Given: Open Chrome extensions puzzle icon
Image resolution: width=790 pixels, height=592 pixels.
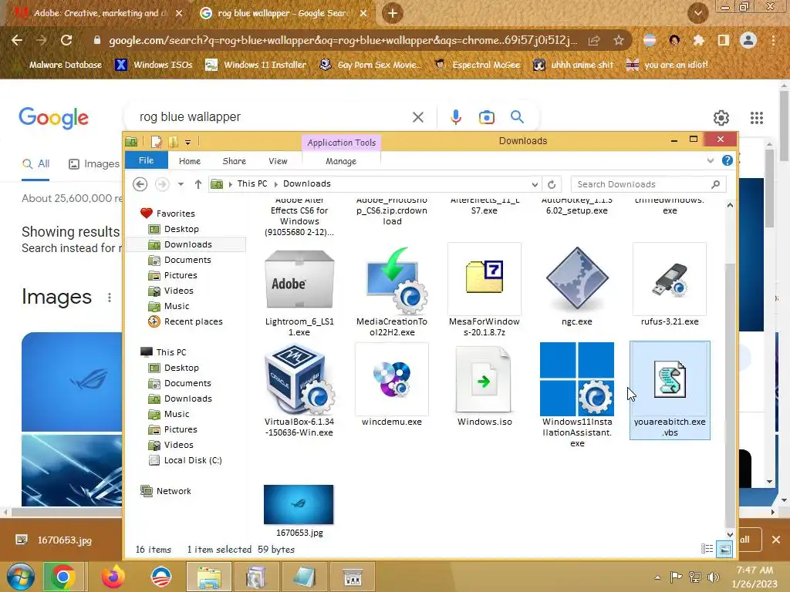Looking at the screenshot, I should point(698,40).
